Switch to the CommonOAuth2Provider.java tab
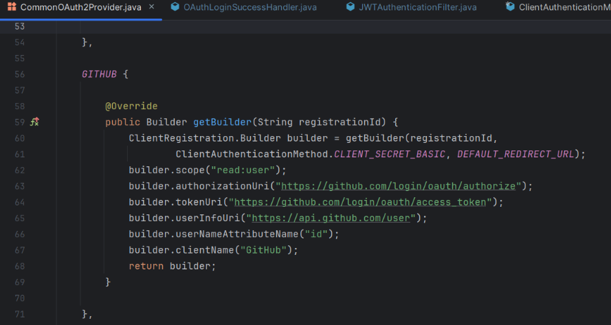The height and width of the screenshot is (325, 611). 80,8
